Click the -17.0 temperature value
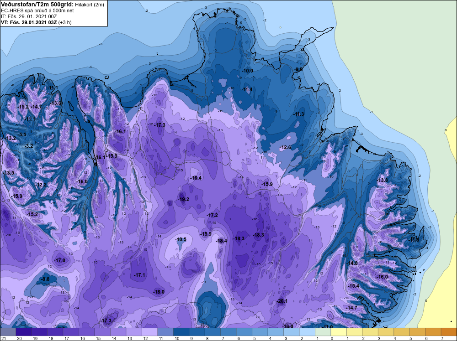This screenshot has height=341, width=457. pyautogui.click(x=60, y=260)
